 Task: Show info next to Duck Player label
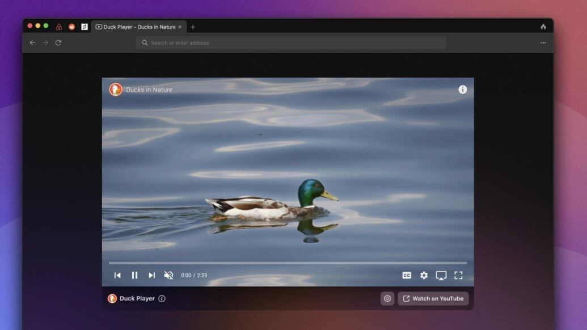[162, 299]
